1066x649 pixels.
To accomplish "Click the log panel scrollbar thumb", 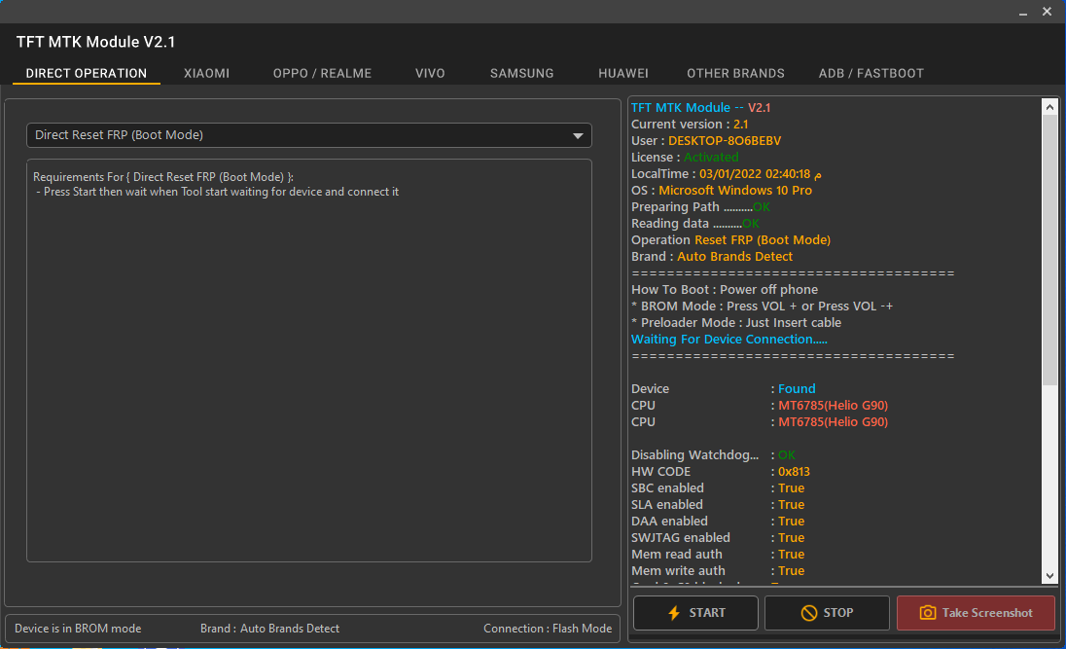I will 1049,251.
